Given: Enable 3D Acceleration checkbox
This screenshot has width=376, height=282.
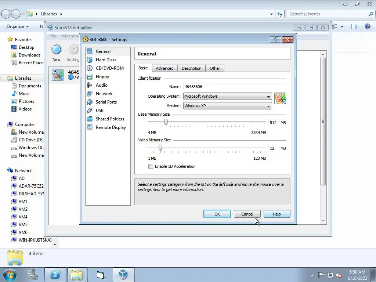Looking at the screenshot, I should pos(151,166).
